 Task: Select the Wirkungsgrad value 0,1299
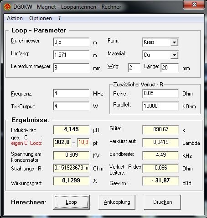(x=71, y=181)
